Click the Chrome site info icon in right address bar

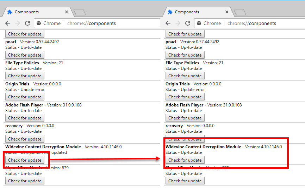pos(199,24)
